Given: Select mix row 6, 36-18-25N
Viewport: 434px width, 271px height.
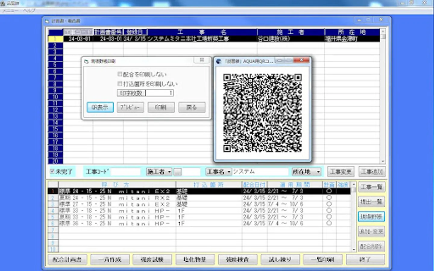Looking at the screenshot, I should (x=199, y=223).
